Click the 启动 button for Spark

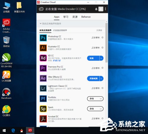[95, 109]
